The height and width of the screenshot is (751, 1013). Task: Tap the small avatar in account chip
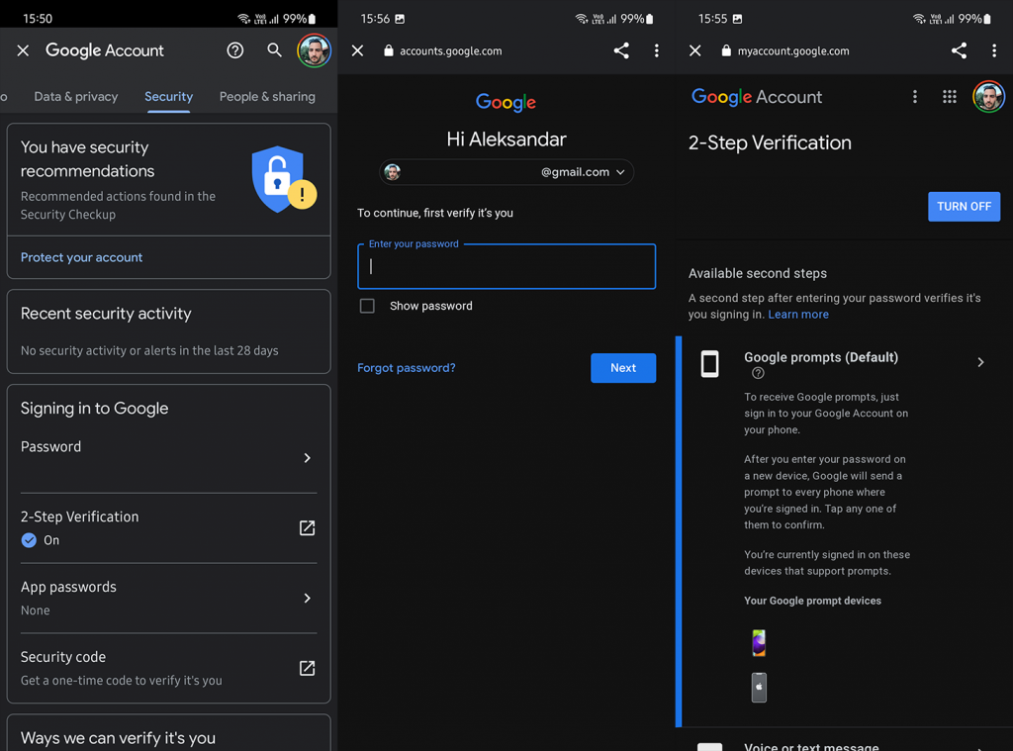[x=392, y=172]
